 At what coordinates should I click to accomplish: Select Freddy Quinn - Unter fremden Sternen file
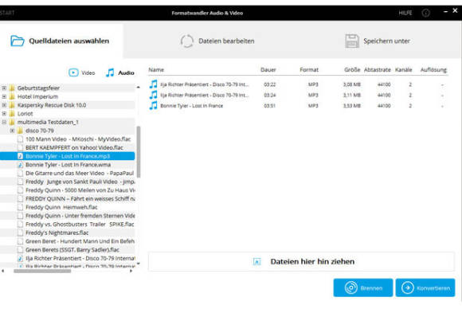[x=80, y=216]
